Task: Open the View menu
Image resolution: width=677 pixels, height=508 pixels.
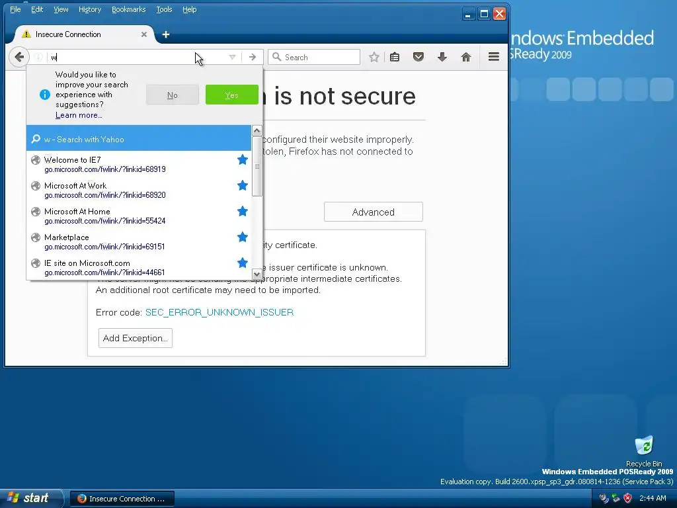Action: (61, 9)
